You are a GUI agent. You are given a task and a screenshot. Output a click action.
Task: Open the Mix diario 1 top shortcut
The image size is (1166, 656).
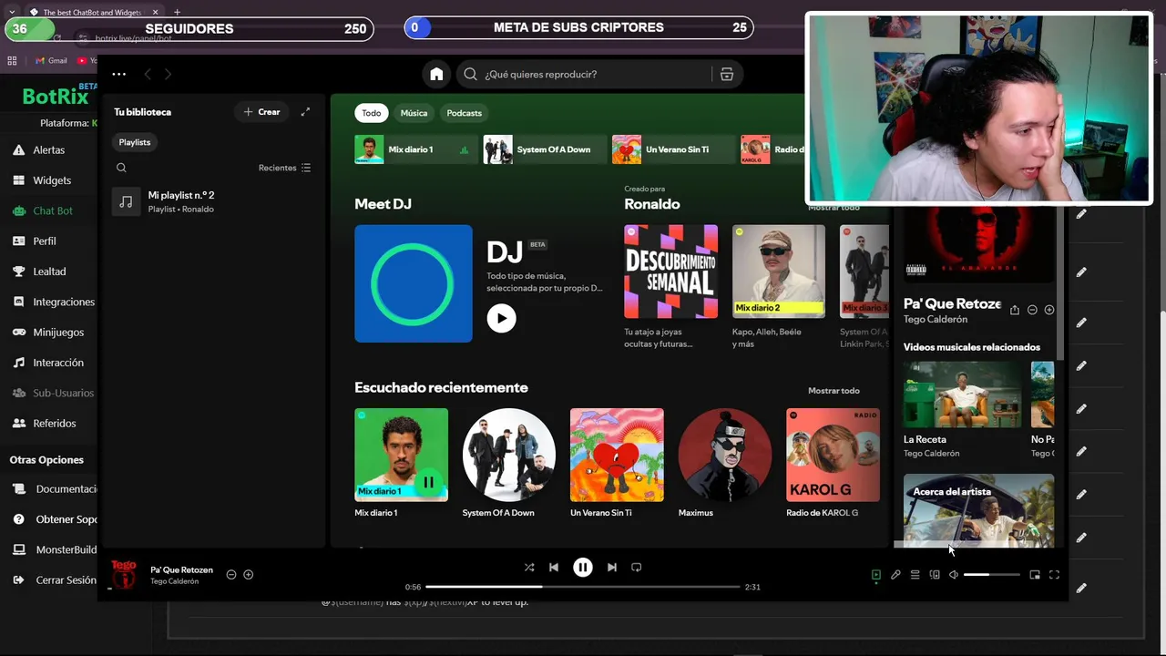tap(415, 149)
